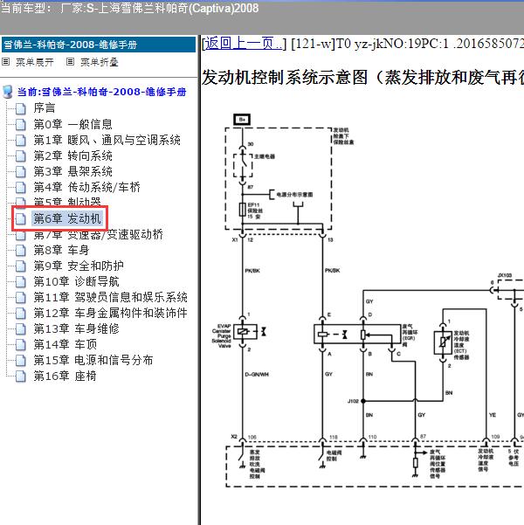Open the 序言 tree entry
This screenshot has height=525, width=524.
tap(45, 108)
